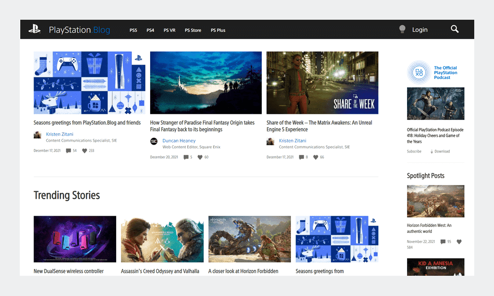
Task: Like the Stranger of Paradise post heart
Action: point(200,157)
